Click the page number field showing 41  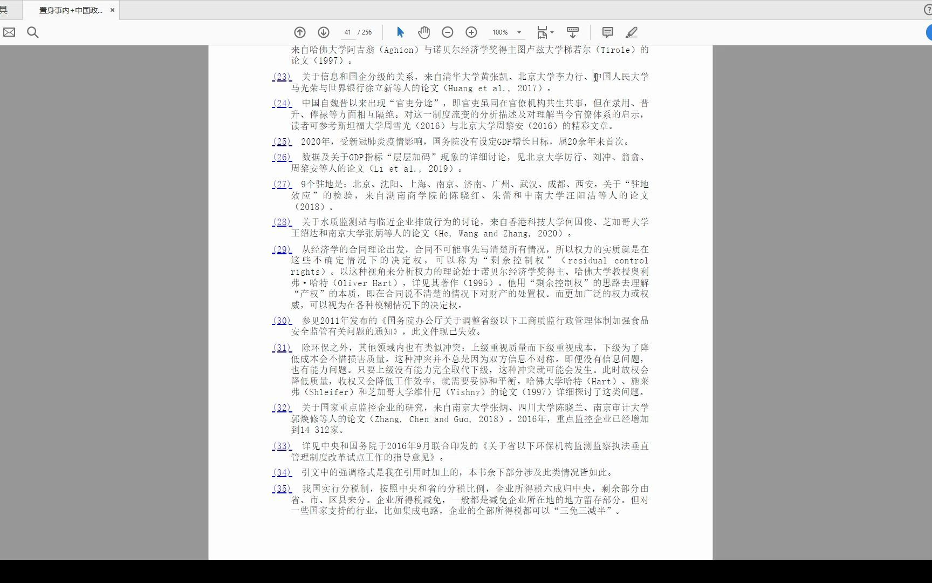coord(348,32)
